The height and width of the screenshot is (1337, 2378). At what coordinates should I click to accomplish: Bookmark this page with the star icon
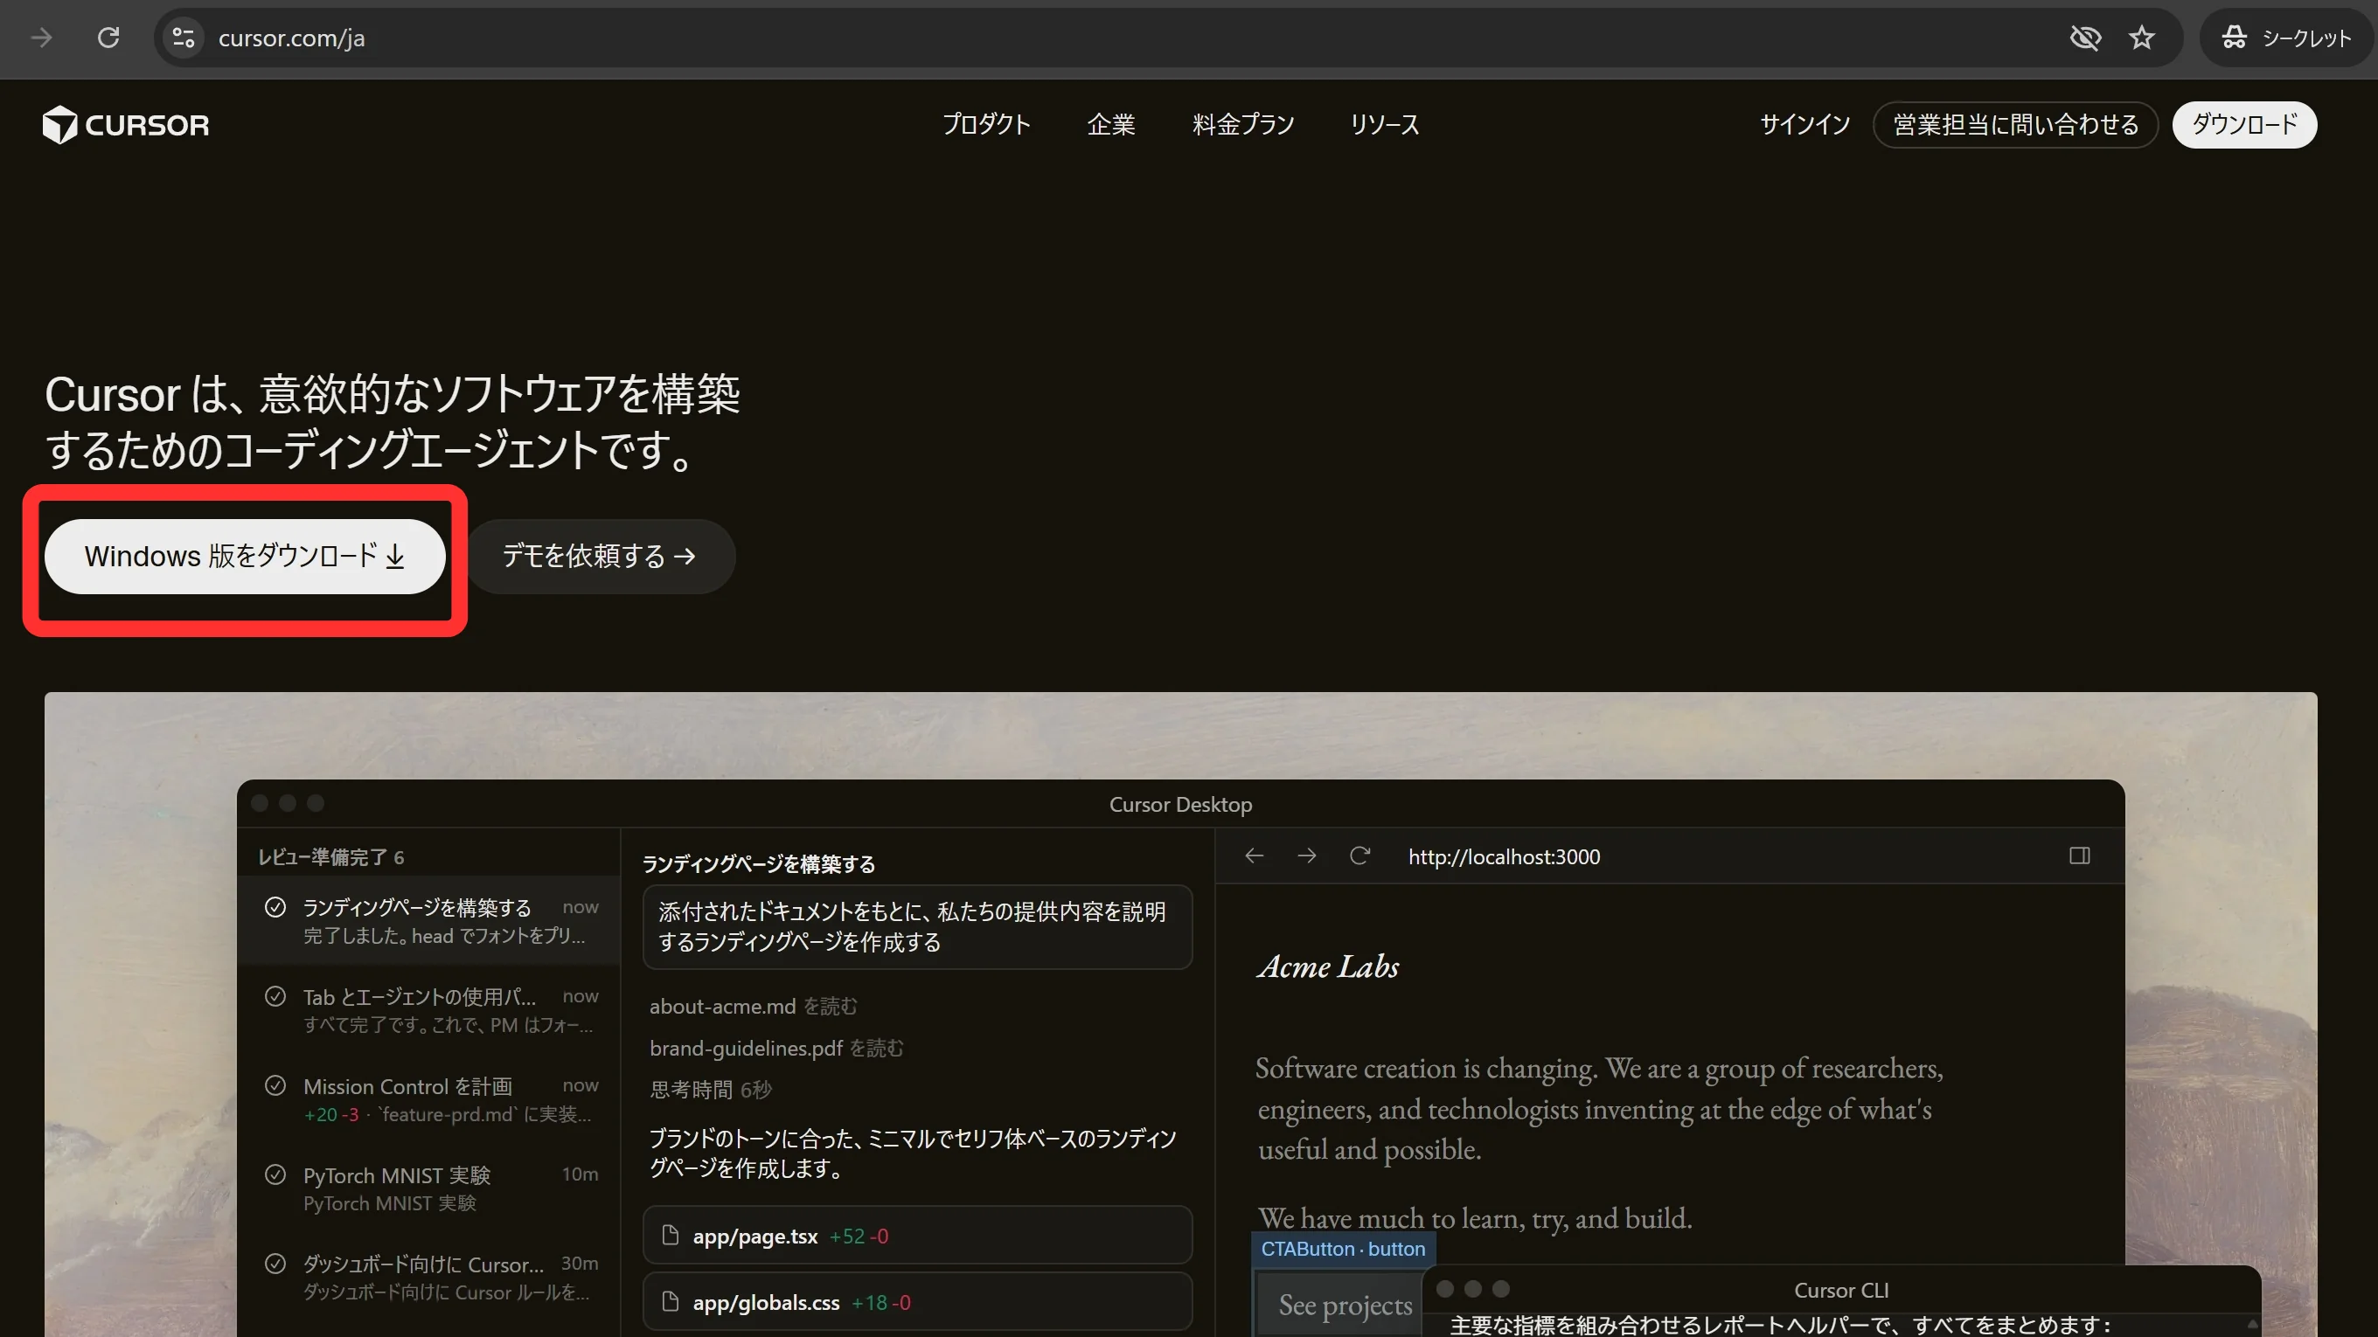click(2142, 38)
